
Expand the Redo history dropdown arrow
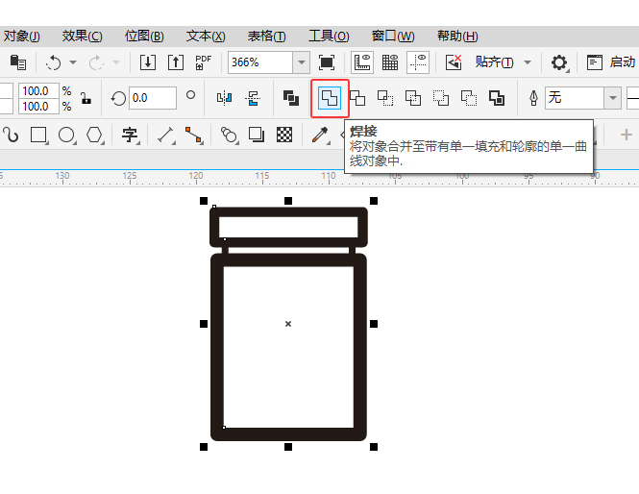[x=116, y=62]
